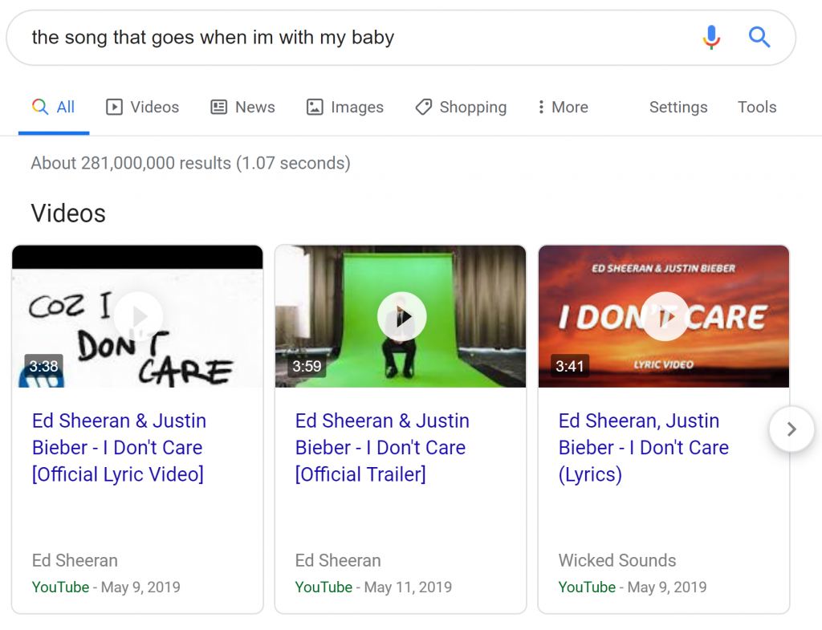Open the Settings menu

click(x=678, y=108)
